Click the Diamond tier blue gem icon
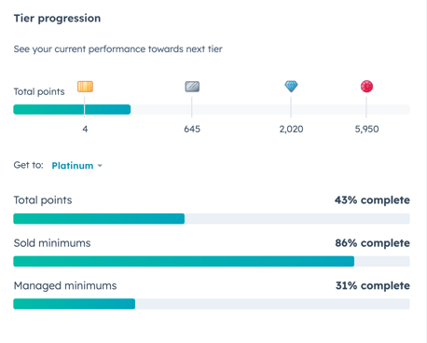The height and width of the screenshot is (343, 427). click(x=291, y=86)
